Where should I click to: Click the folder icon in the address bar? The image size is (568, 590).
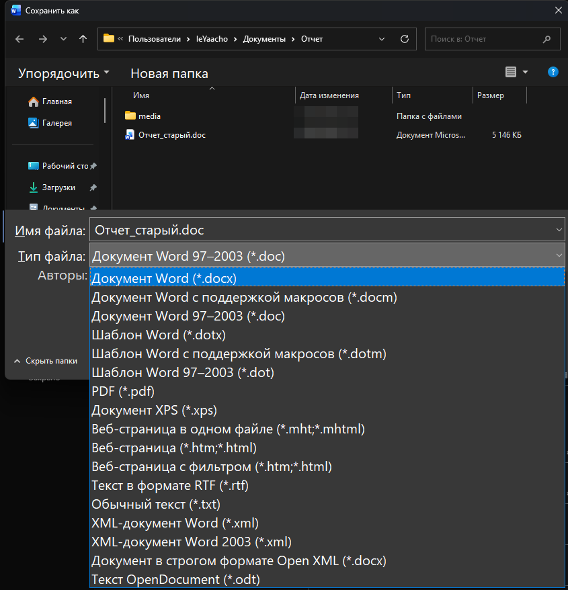click(109, 38)
